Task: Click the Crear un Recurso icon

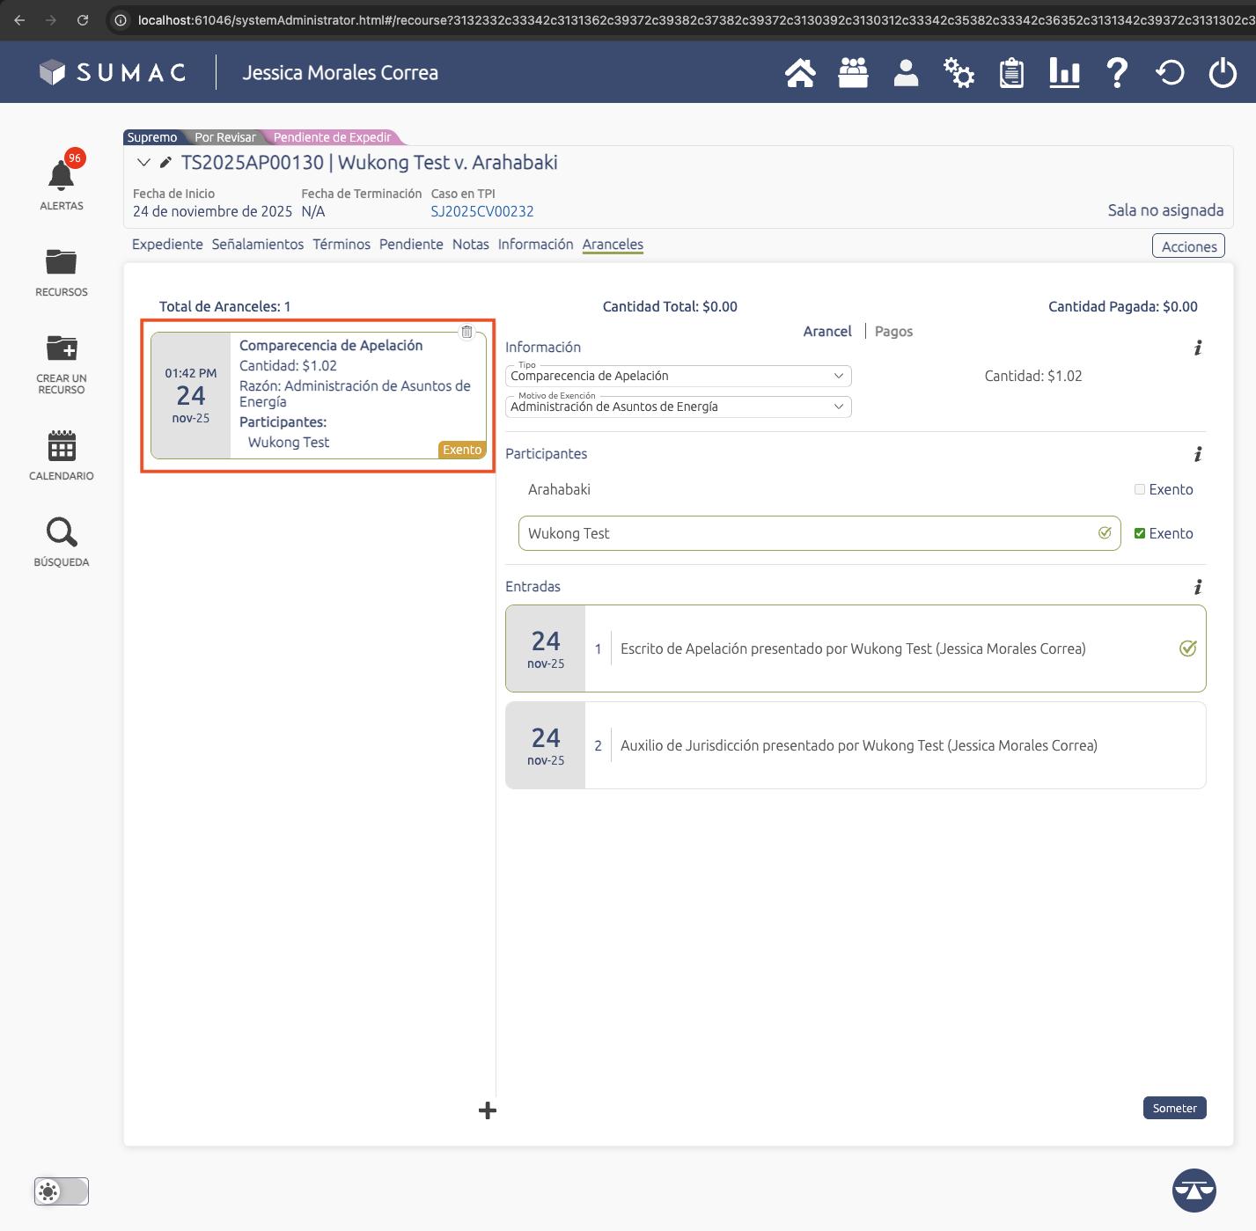Action: point(61,348)
